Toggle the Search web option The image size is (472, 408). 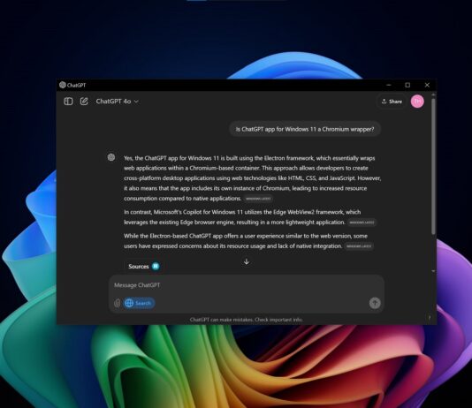coord(139,303)
